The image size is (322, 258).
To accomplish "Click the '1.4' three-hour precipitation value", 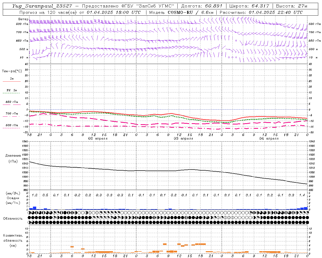I will click(x=302, y=195).
